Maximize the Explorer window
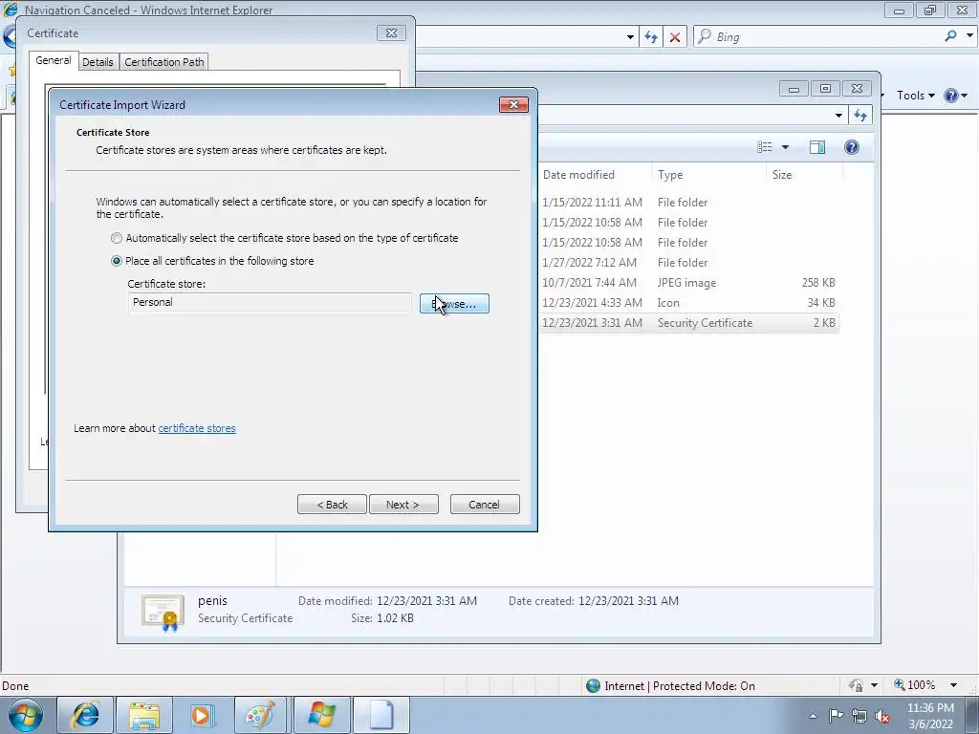This screenshot has width=979, height=734. pos(825,89)
